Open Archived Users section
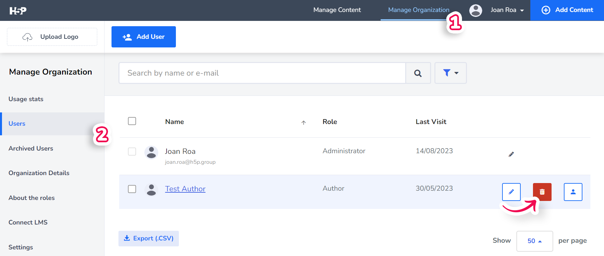Image resolution: width=604 pixels, height=256 pixels. [x=31, y=149]
